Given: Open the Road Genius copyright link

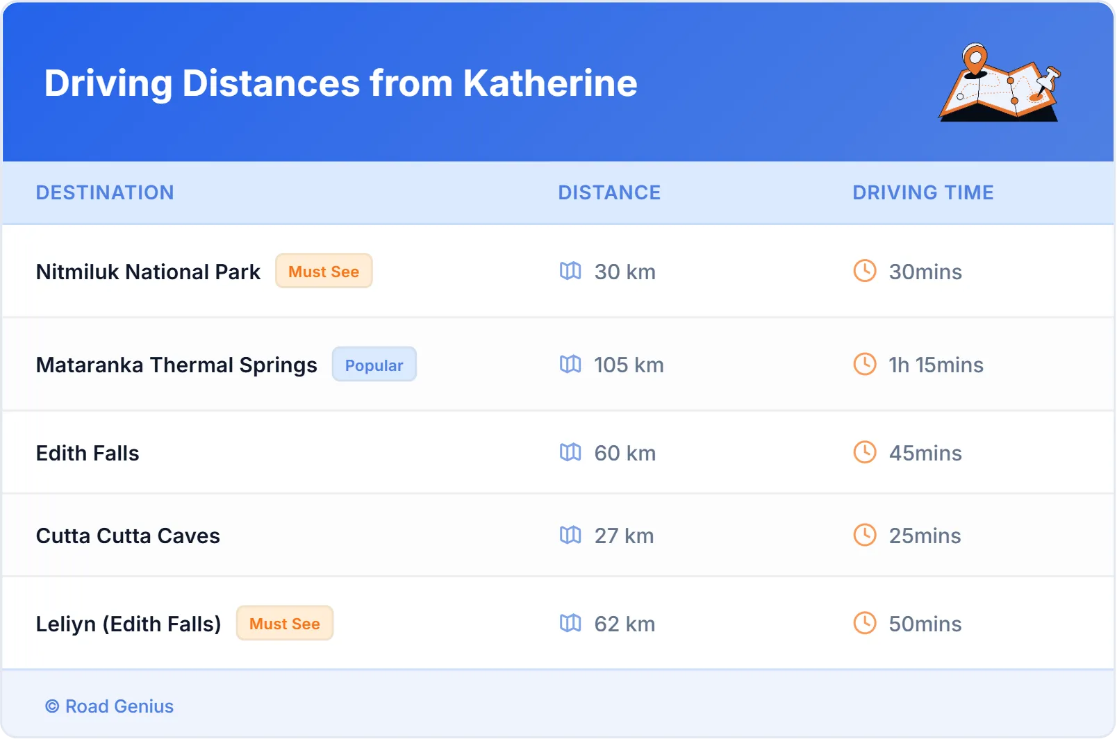Looking at the screenshot, I should (x=110, y=706).
